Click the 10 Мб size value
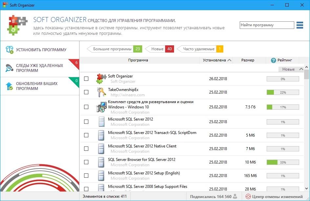310x201 pixels. tap(250, 162)
